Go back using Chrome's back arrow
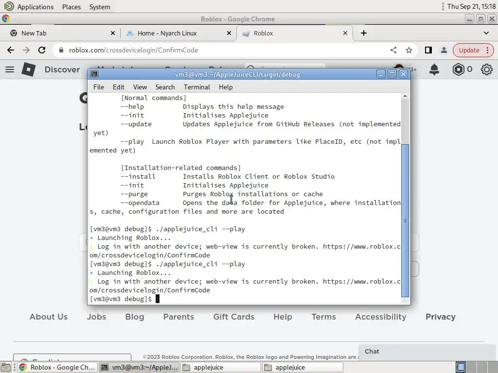 11,50
